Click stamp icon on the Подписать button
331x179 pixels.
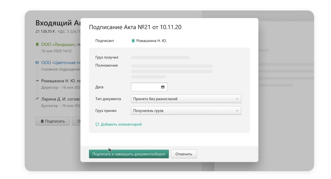tap(42, 121)
